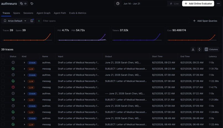
Task: Open the Agent Path tab
Action: [x=60, y=13]
